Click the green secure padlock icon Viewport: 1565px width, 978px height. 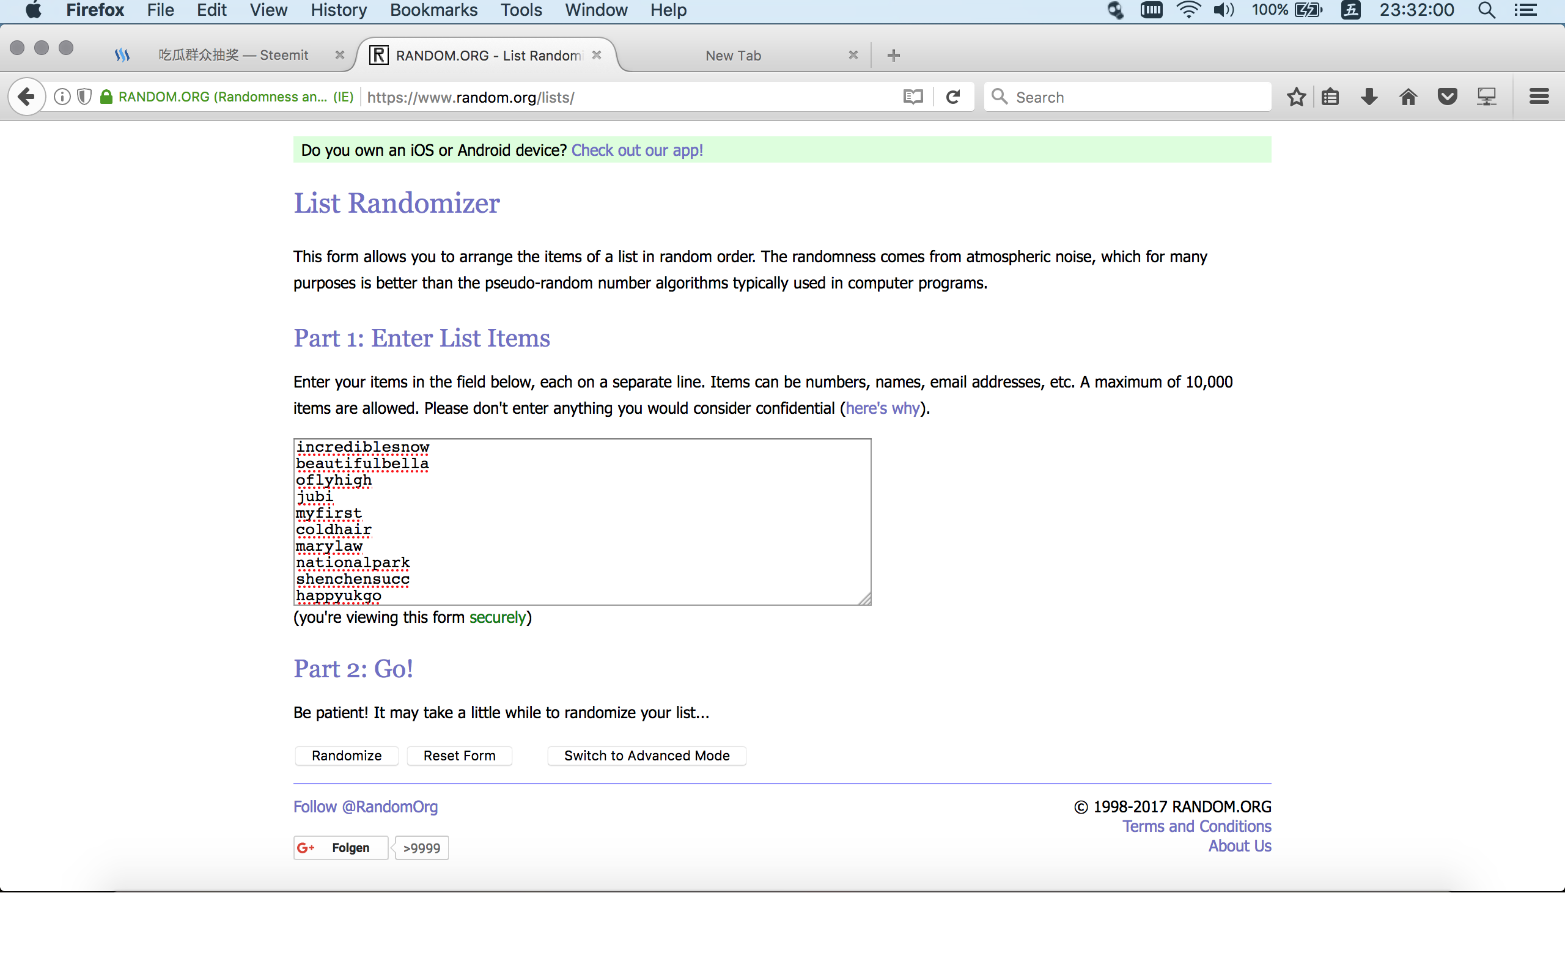coord(107,97)
